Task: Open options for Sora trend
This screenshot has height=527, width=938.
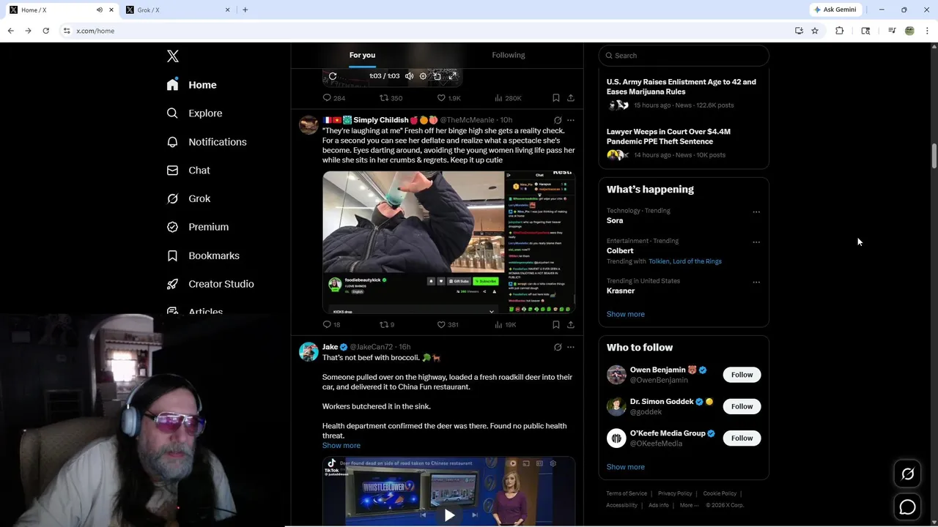Action: click(x=756, y=212)
